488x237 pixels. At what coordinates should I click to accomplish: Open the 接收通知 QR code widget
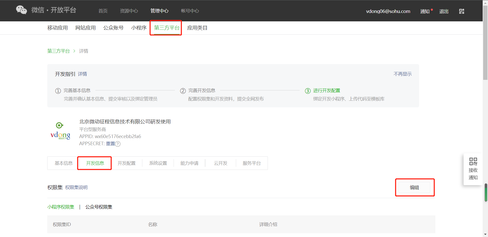pyautogui.click(x=473, y=169)
